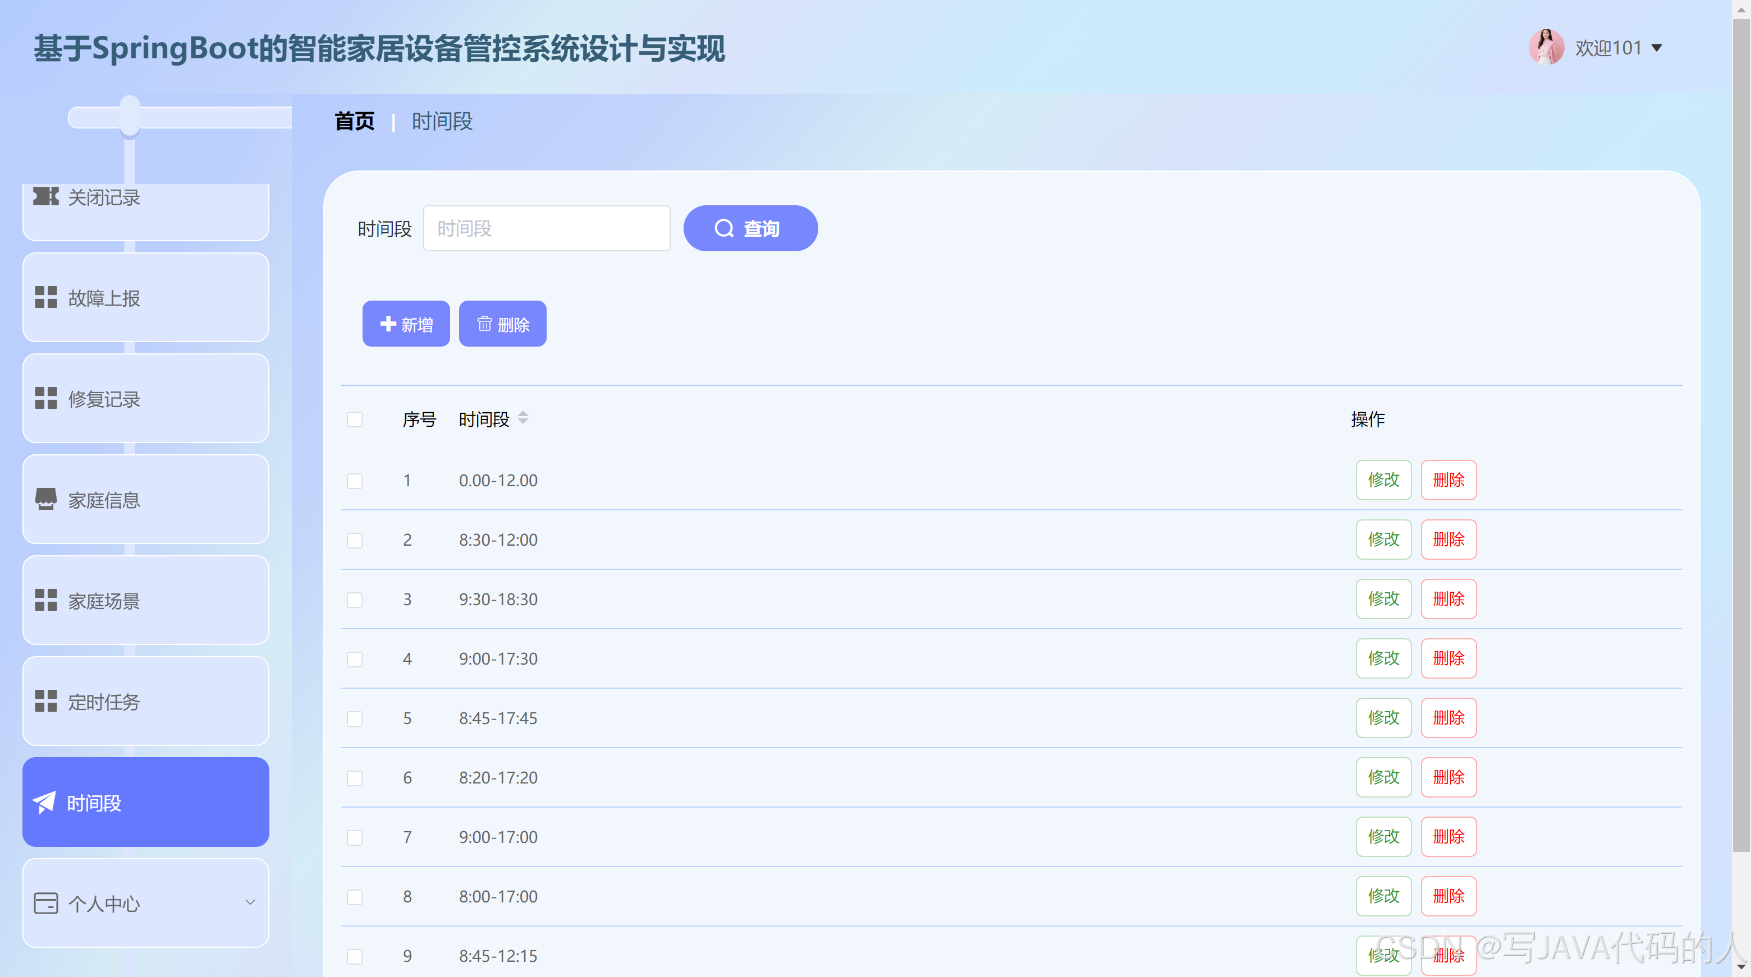Expand the 个人中心 menu chevron
The height and width of the screenshot is (977, 1751).
[x=250, y=902]
